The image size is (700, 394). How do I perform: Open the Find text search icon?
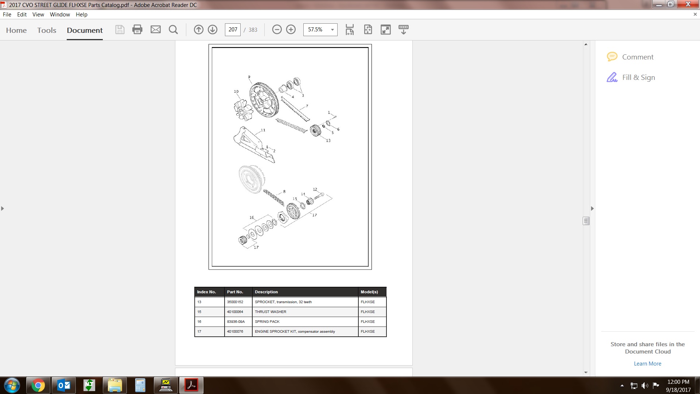[174, 30]
